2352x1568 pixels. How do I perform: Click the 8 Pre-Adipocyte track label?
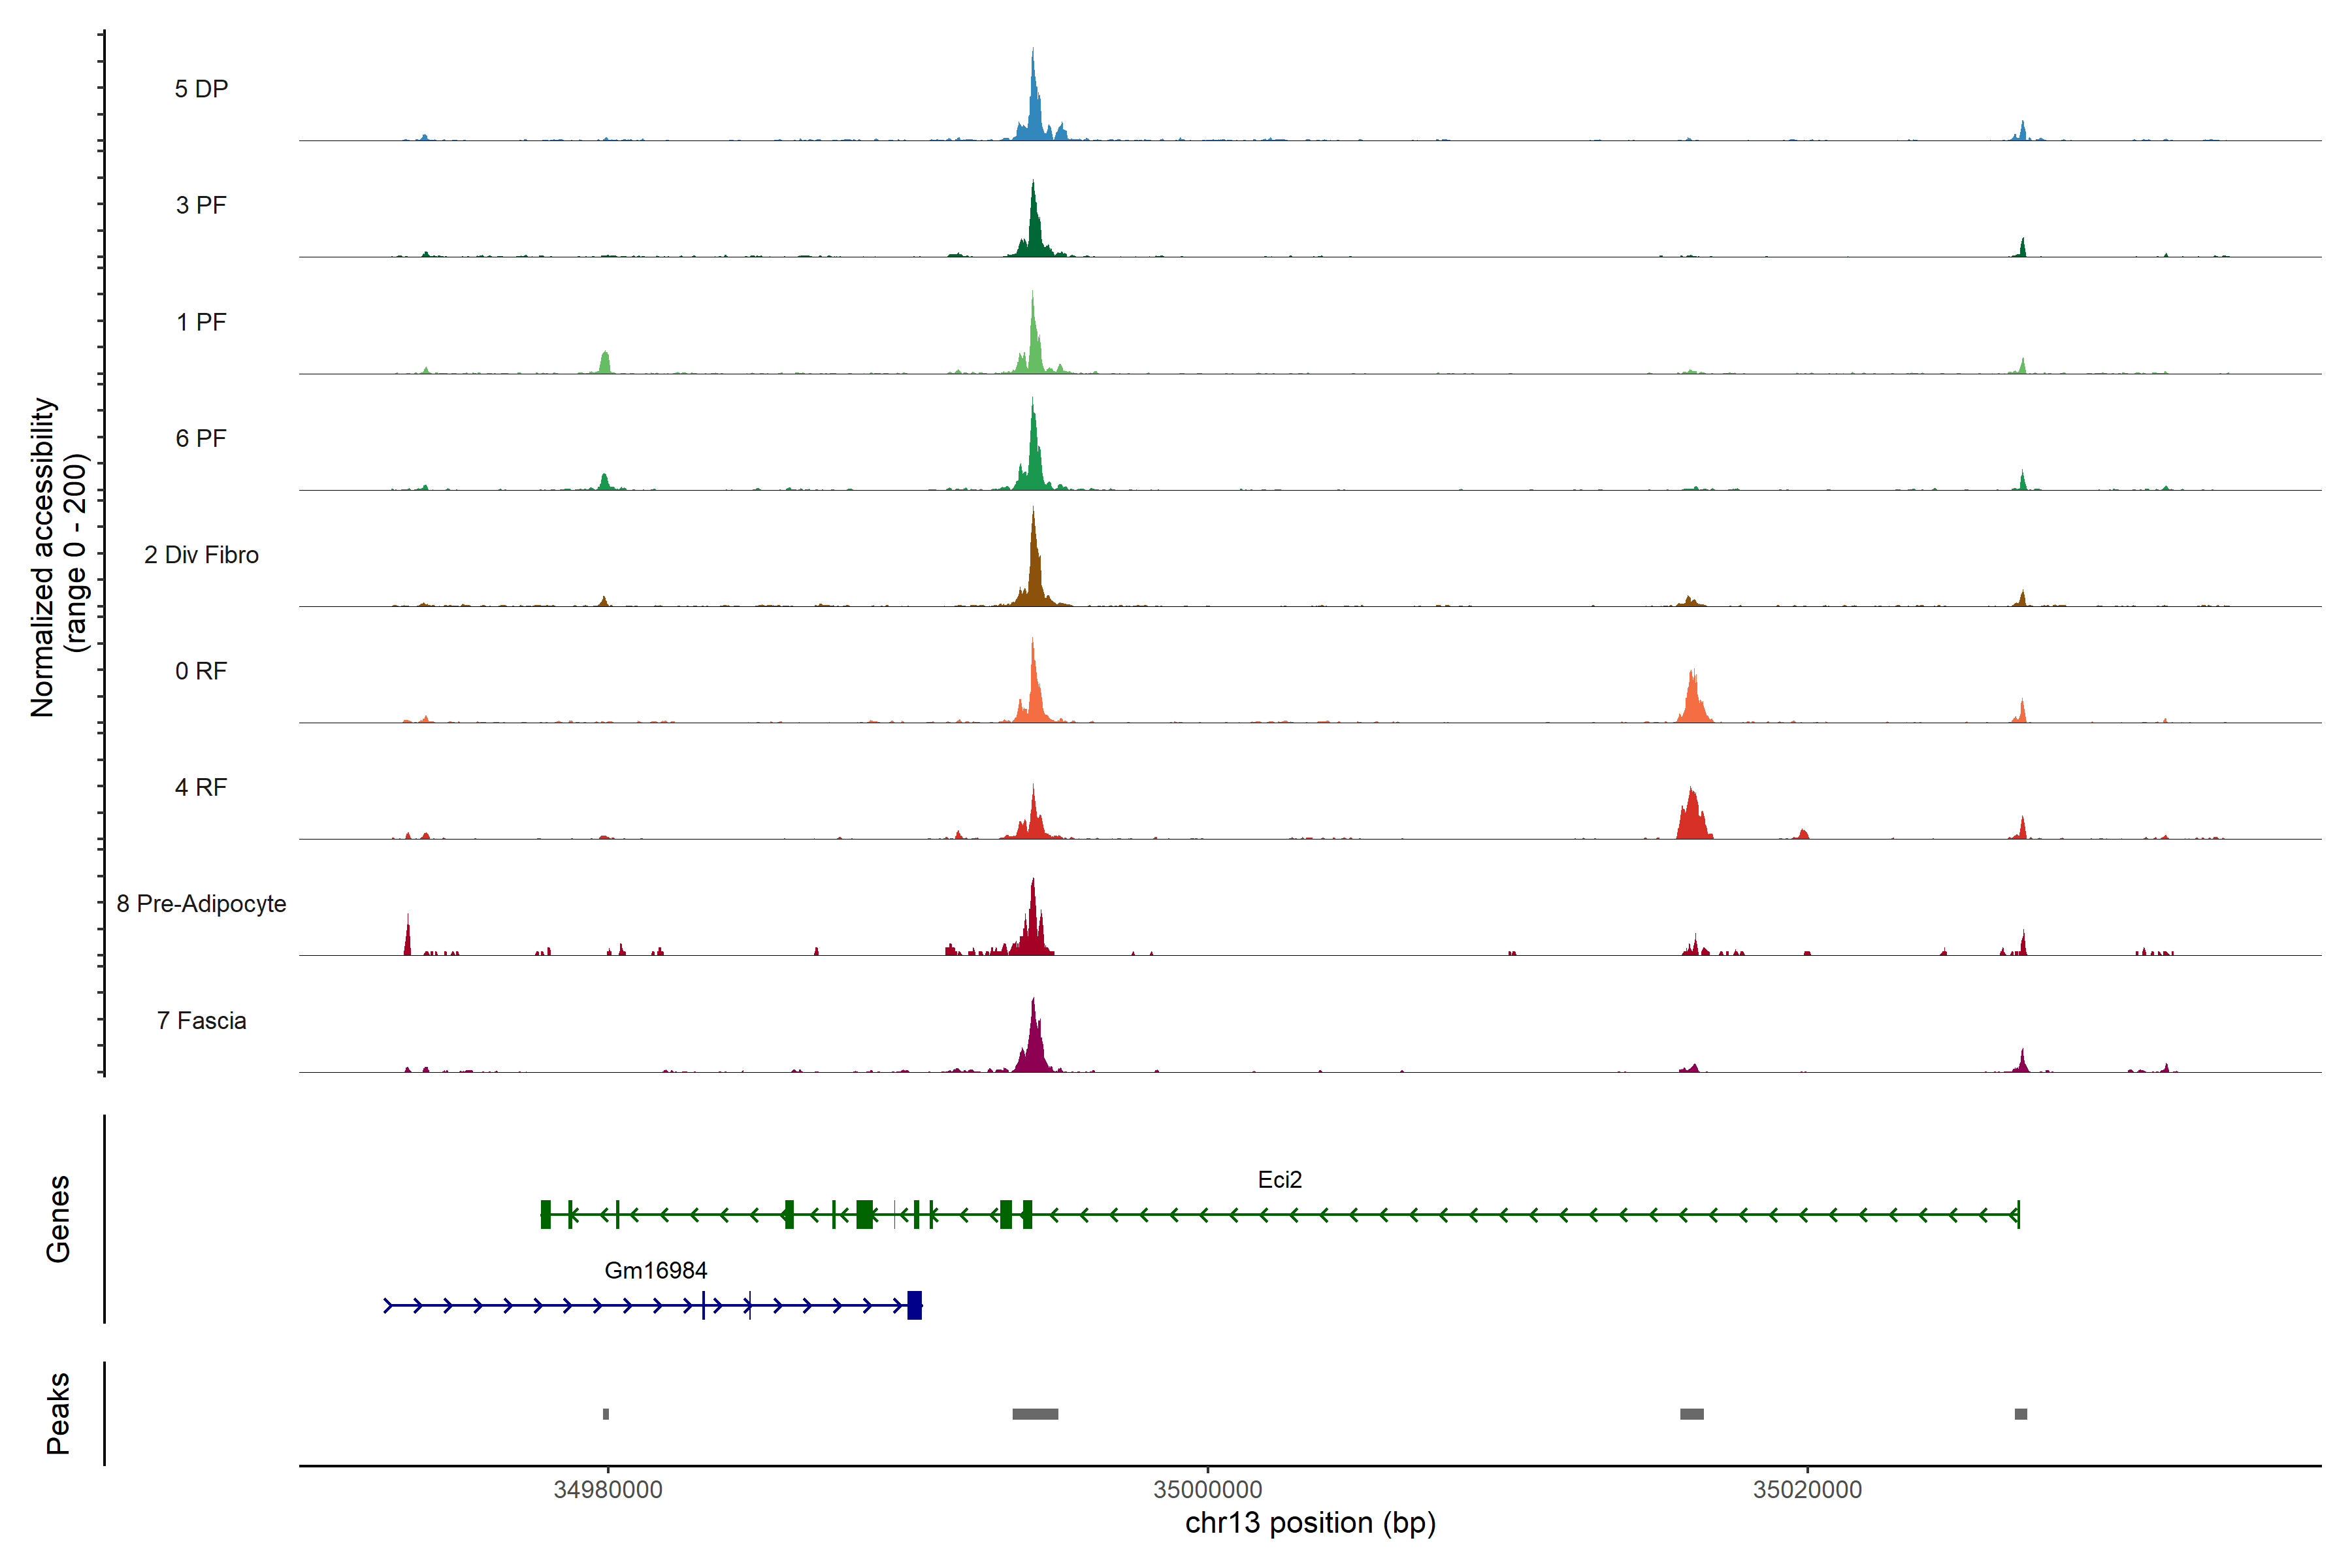[201, 904]
